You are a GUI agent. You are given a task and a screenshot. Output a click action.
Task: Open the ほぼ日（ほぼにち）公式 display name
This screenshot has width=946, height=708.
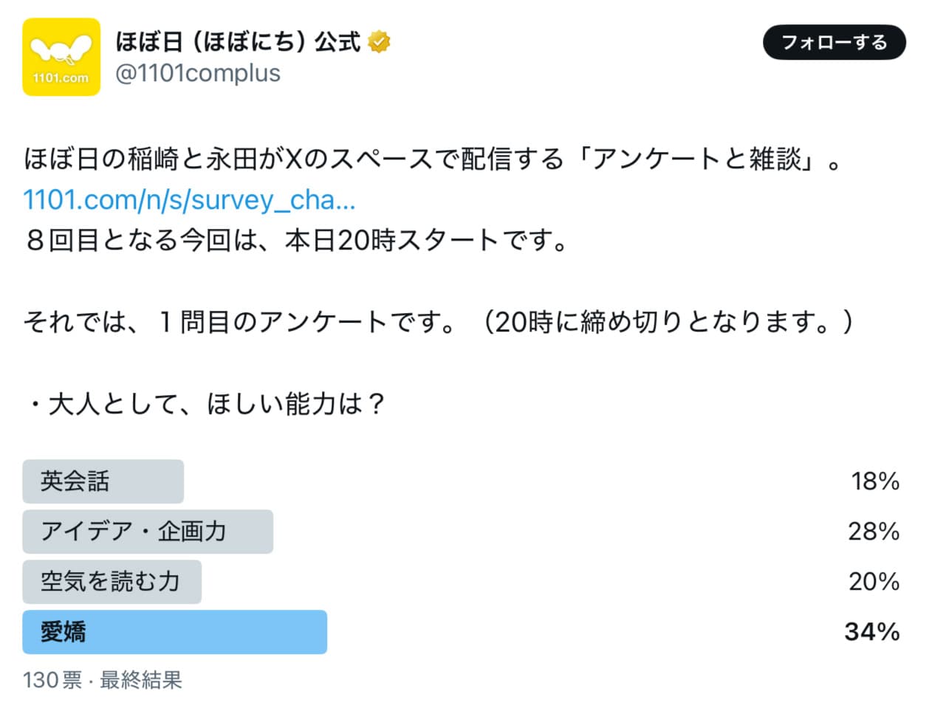pos(238,42)
